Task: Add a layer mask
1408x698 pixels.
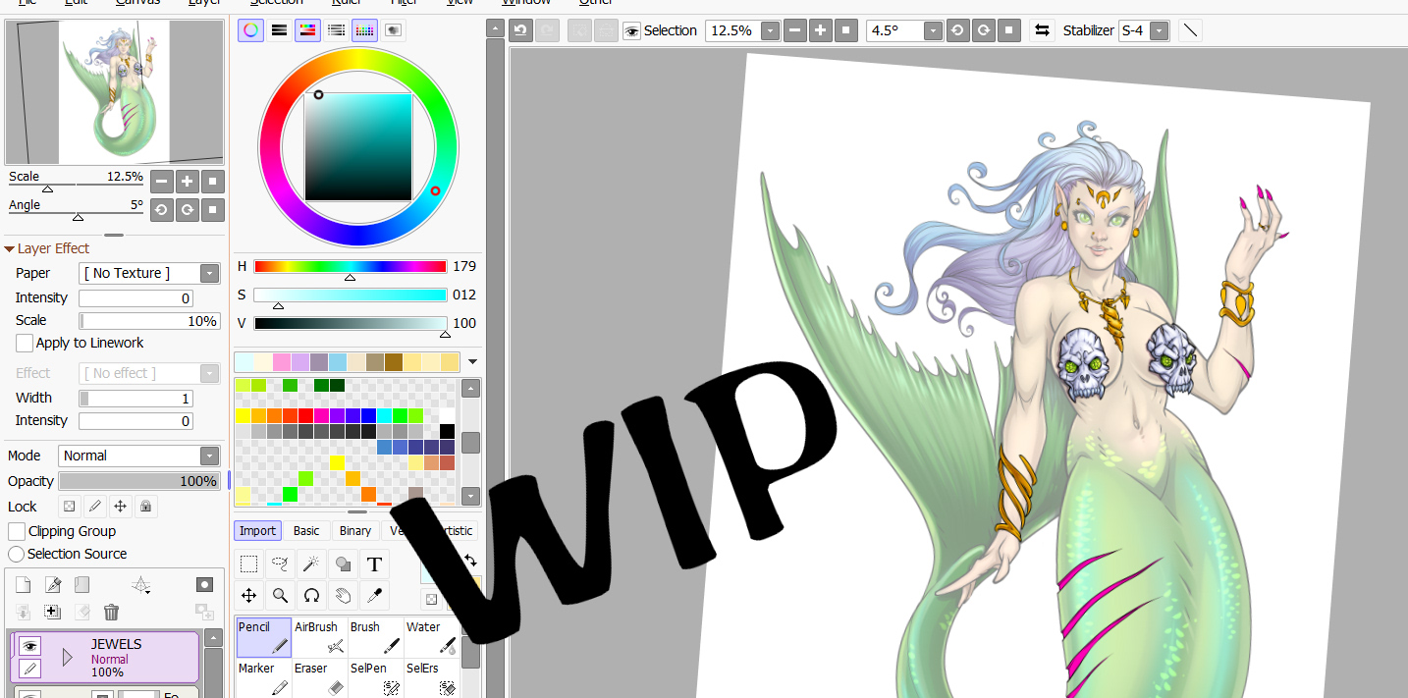Action: click(204, 585)
